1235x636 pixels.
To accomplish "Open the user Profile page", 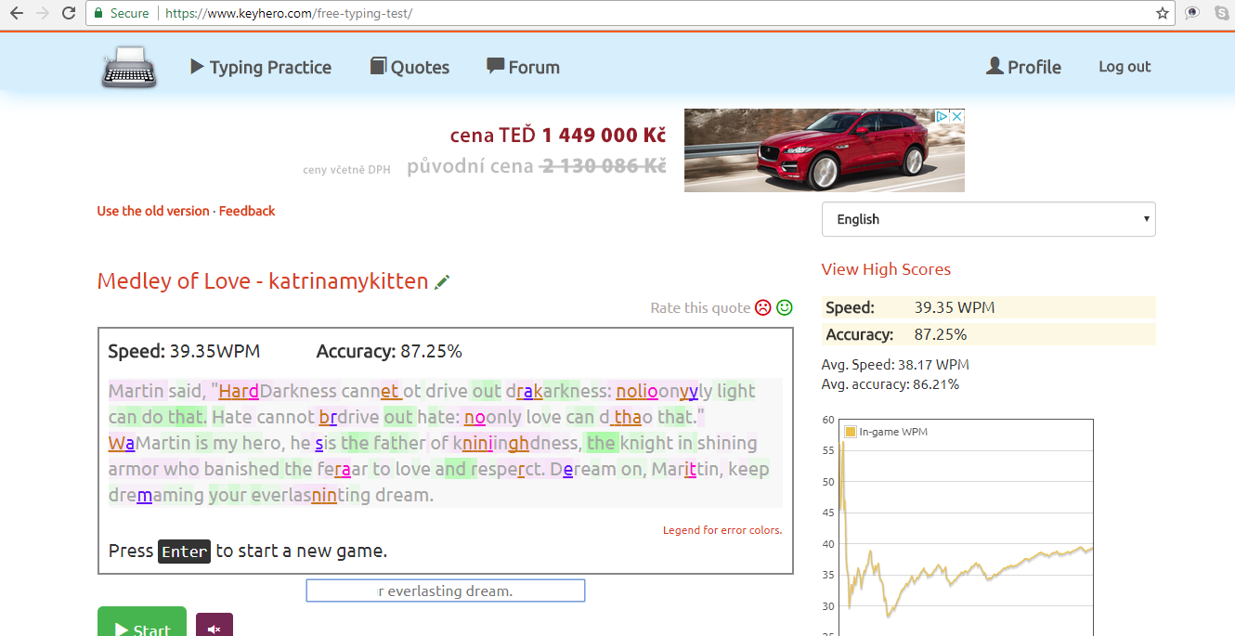I will 1023,67.
